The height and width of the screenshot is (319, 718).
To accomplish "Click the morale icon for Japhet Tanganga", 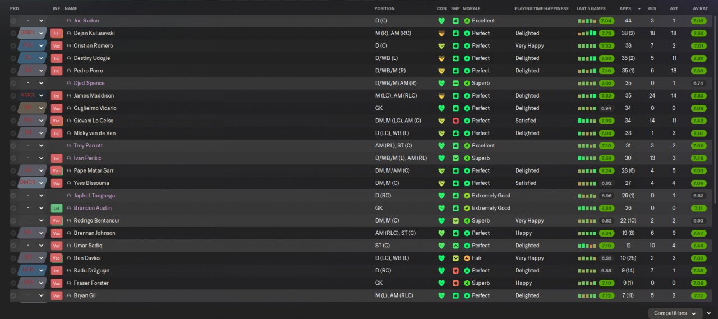I will coord(467,196).
